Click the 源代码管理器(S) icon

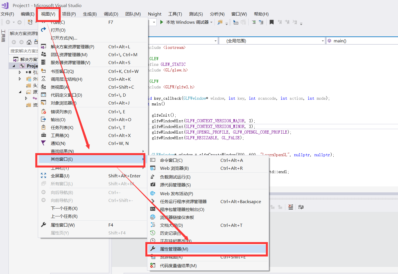[153, 184]
